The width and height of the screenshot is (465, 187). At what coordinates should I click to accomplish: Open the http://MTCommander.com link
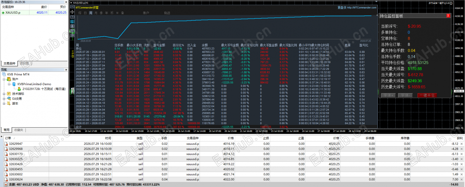click(362, 7)
